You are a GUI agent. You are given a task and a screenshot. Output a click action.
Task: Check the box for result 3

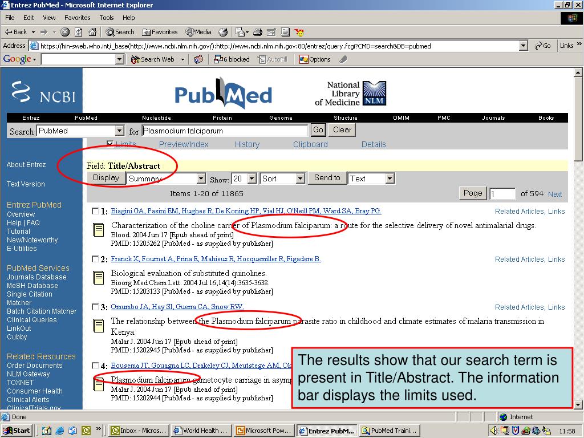(95, 307)
